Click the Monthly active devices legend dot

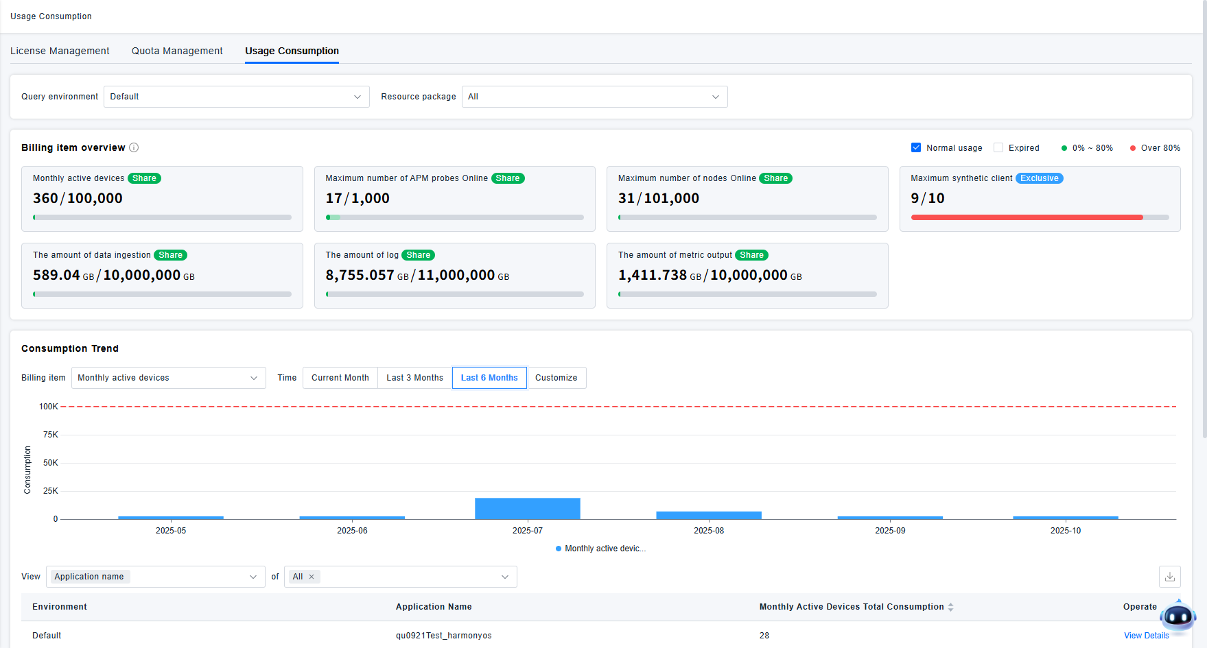click(x=559, y=549)
